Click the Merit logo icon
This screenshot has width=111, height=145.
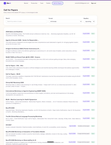(5, 3)
